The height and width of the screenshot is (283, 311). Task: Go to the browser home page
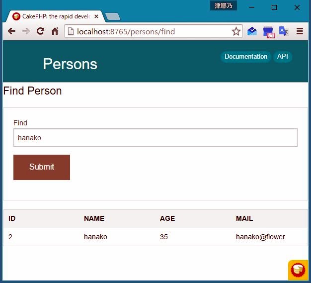pos(55,31)
